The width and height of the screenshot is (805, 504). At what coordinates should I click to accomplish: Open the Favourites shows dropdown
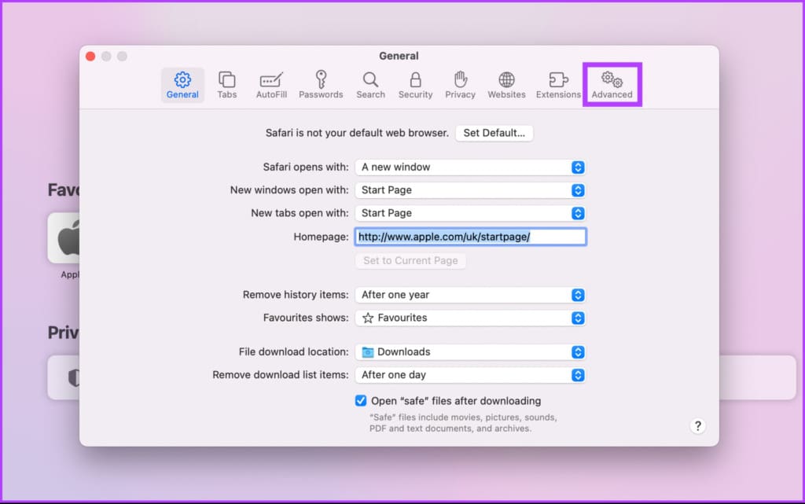point(470,318)
